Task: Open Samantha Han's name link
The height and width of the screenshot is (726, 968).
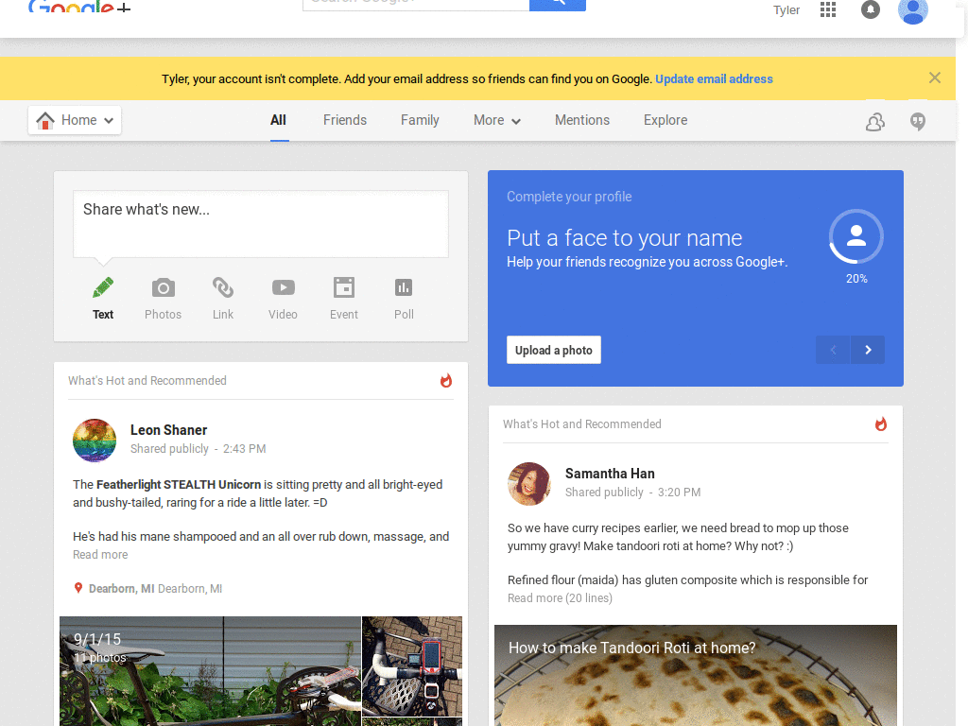Action: [610, 474]
